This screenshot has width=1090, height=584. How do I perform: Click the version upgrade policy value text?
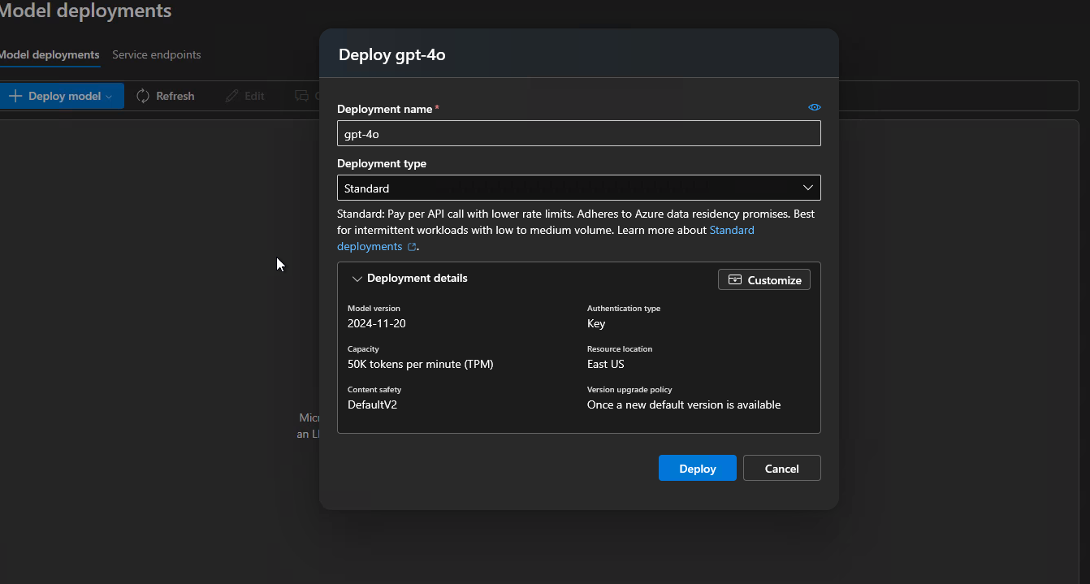pos(684,404)
